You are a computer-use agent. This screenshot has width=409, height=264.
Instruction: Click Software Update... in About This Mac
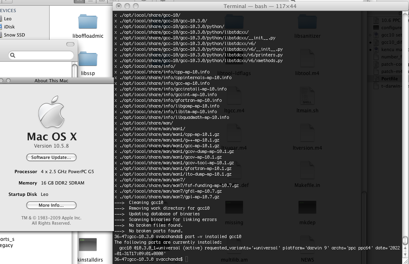pos(51,157)
